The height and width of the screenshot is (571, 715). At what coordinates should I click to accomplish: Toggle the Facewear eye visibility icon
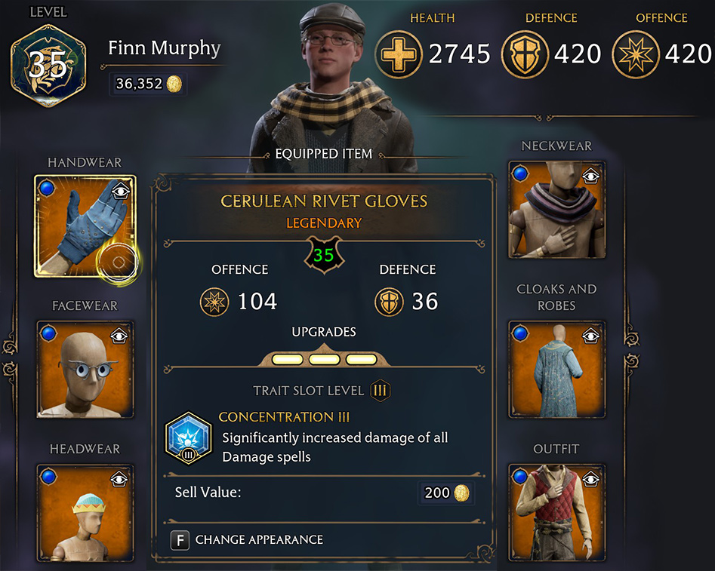coord(119,336)
